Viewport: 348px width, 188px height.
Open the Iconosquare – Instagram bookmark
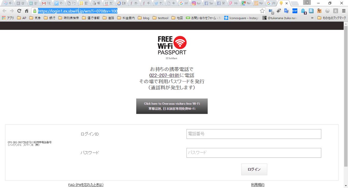pos(241,18)
